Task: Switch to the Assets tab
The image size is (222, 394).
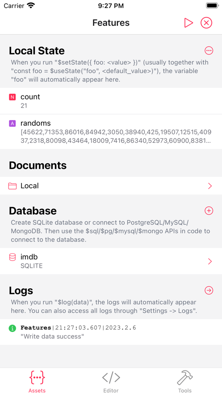Action: click(x=37, y=381)
